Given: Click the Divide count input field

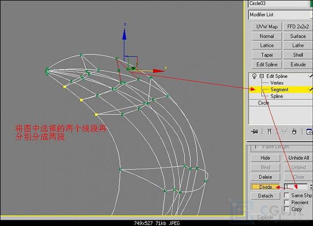Looking at the screenshot, I should [x=296, y=187].
